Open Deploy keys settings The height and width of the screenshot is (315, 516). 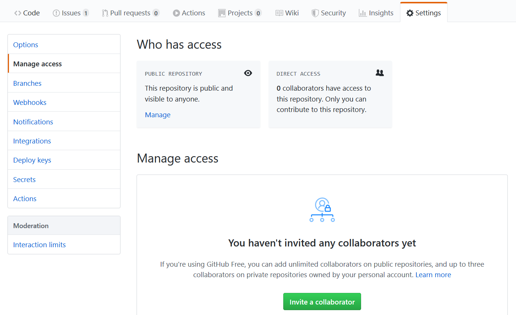64,160
